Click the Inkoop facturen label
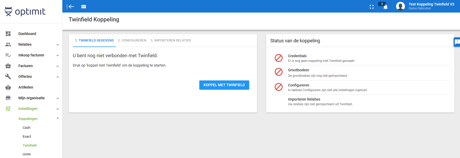Screen dimensions: 460x158 pos(31,55)
